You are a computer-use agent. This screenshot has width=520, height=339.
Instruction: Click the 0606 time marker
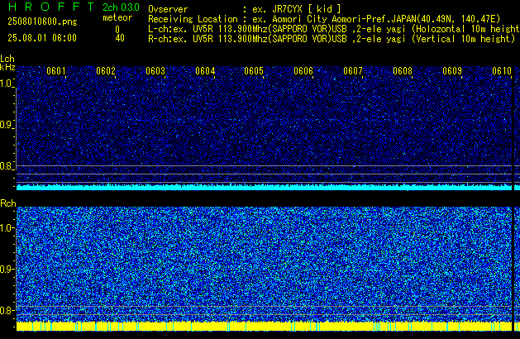tap(303, 71)
